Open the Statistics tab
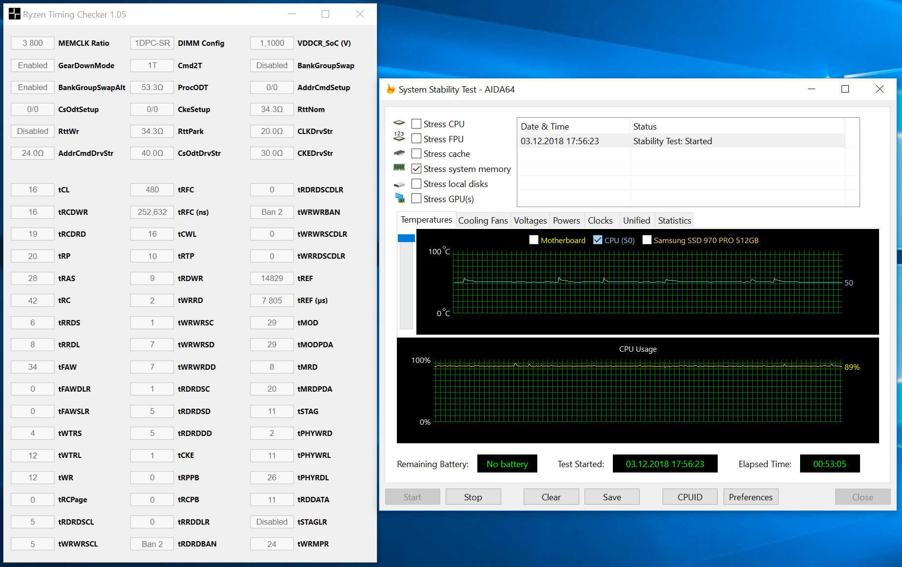The height and width of the screenshot is (567, 902). pyautogui.click(x=675, y=220)
